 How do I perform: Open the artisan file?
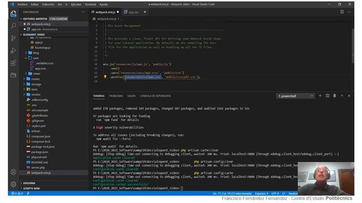tap(36, 131)
